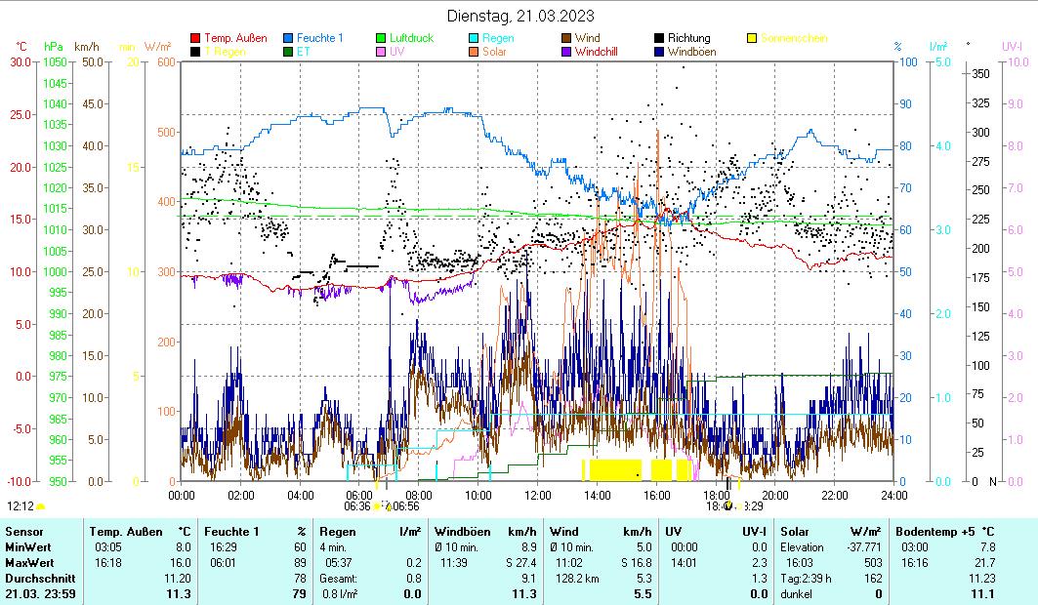Click the "21.7" maximum Bodentemp value

tap(985, 563)
